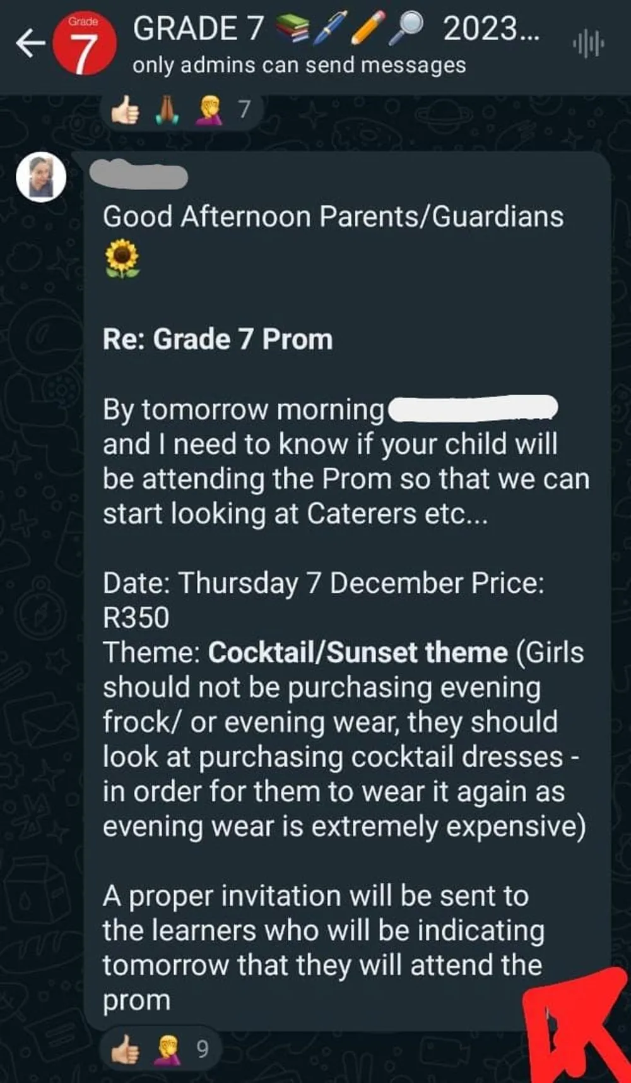Viewport: 631px width, 1083px height.
Task: Tap the voice chat waveform icon
Action: (x=588, y=45)
